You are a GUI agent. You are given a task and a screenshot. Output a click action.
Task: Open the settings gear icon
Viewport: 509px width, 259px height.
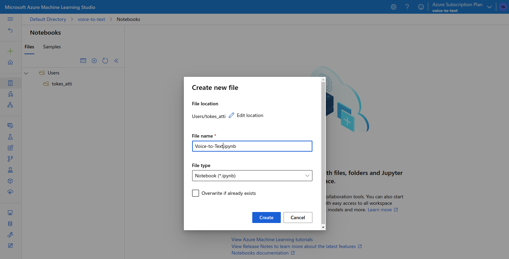coord(394,7)
